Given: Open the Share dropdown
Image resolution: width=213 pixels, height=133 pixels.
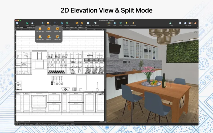Looking at the screenshot, I should tap(170, 24).
